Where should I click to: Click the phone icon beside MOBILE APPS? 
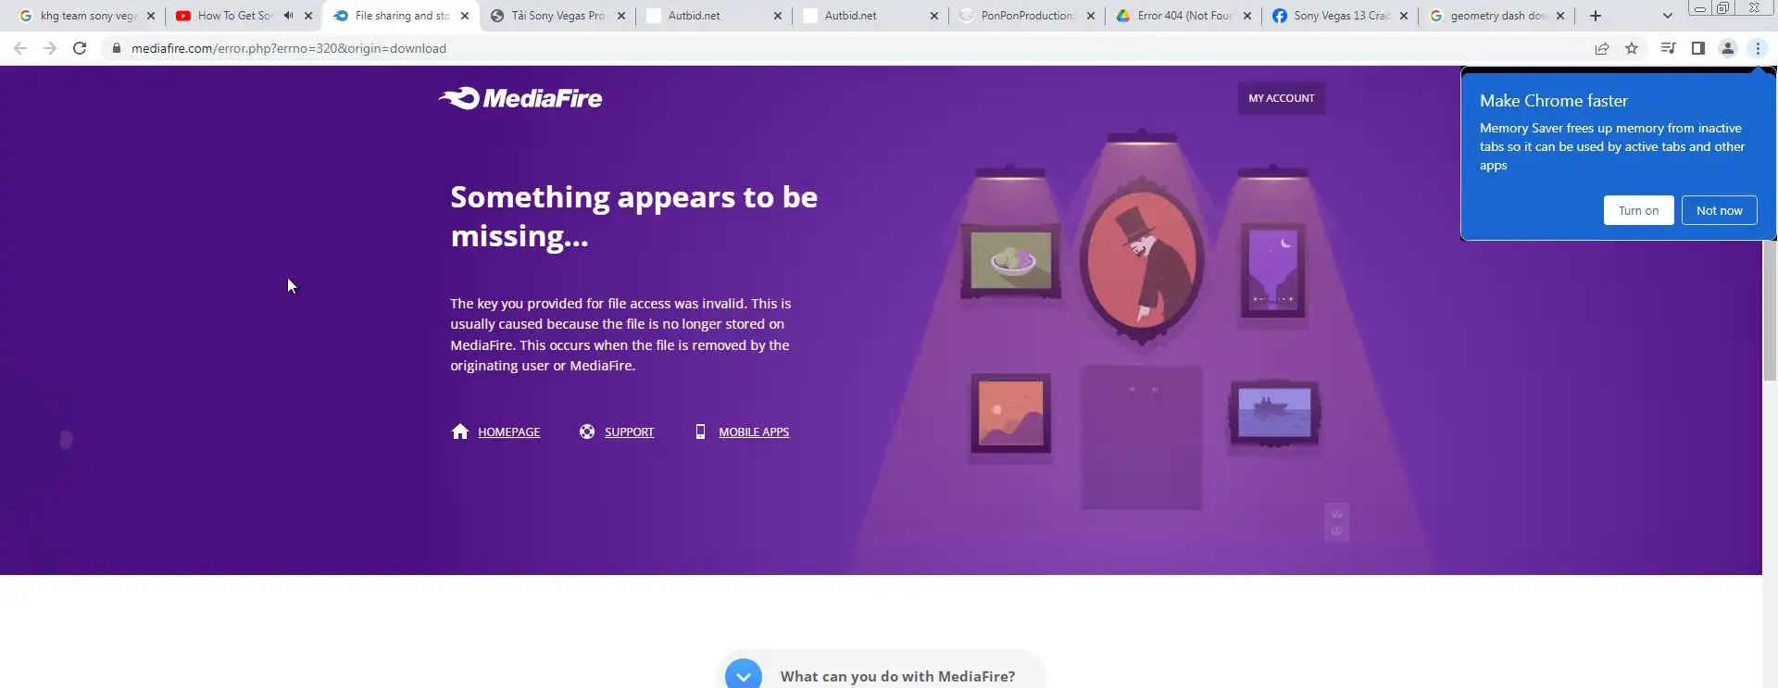point(700,432)
